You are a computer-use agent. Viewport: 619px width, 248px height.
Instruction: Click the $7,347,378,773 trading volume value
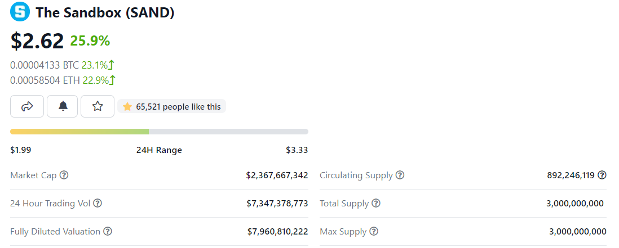point(277,204)
